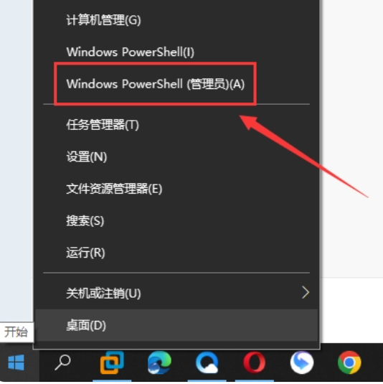Show 桌面(D) from menu
383x384 pixels.
pyautogui.click(x=176, y=325)
